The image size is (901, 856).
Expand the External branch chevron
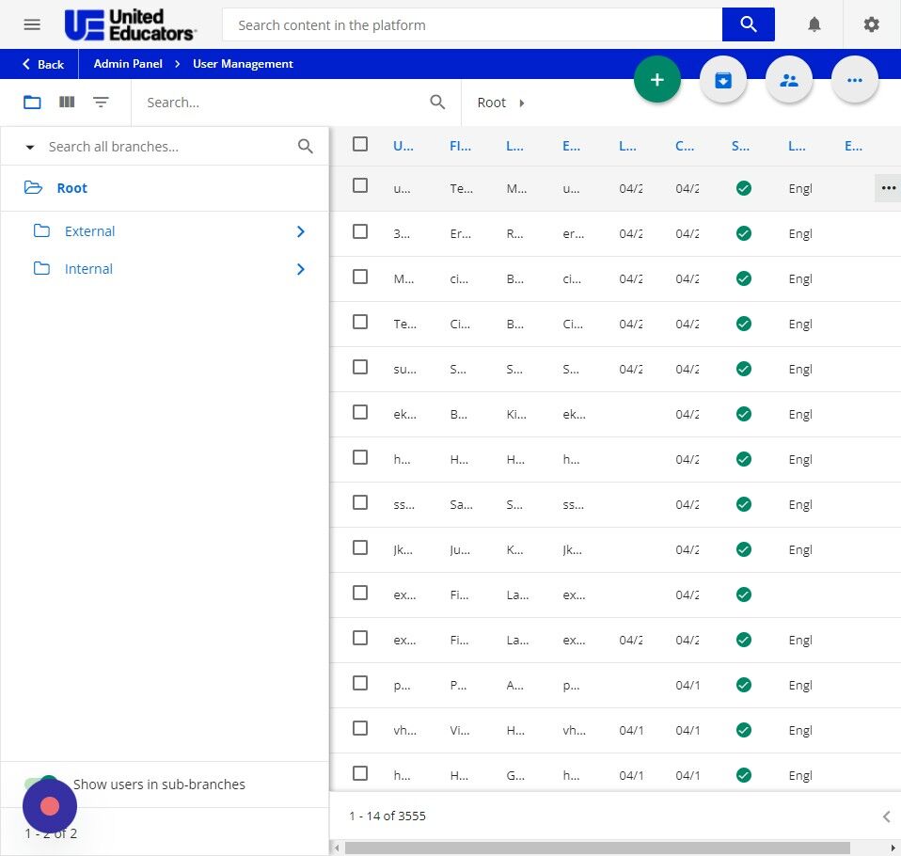tap(300, 231)
